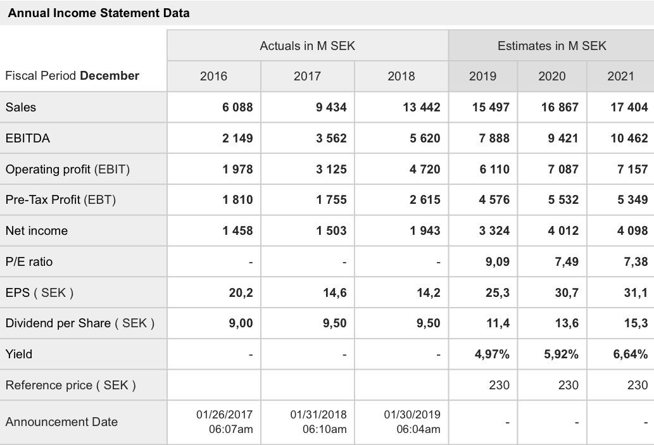Viewport: 654px width, 445px height.
Task: Select the 2020 dividend estimate 13,6
Action: coord(567,323)
